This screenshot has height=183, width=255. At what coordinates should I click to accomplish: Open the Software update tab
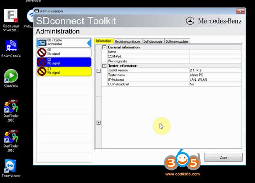point(177,41)
